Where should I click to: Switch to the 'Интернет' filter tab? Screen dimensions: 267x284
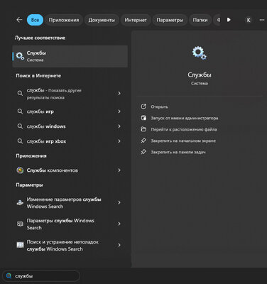tap(136, 20)
